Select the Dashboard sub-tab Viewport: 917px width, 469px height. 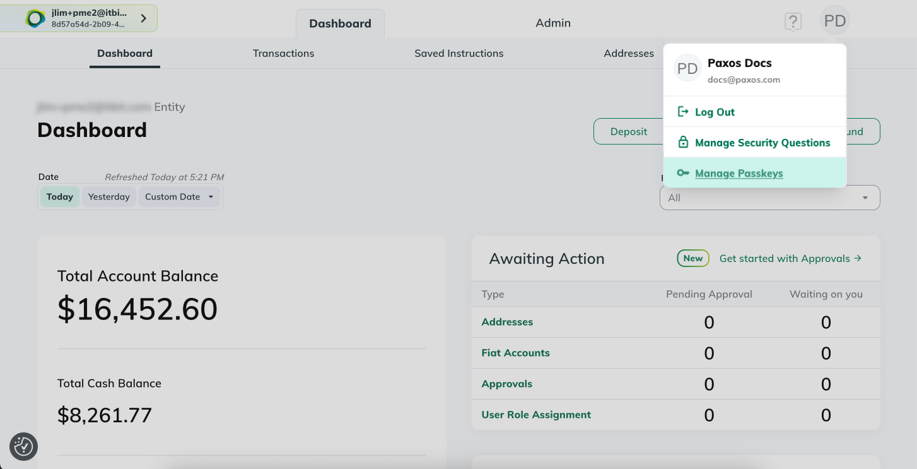[125, 53]
